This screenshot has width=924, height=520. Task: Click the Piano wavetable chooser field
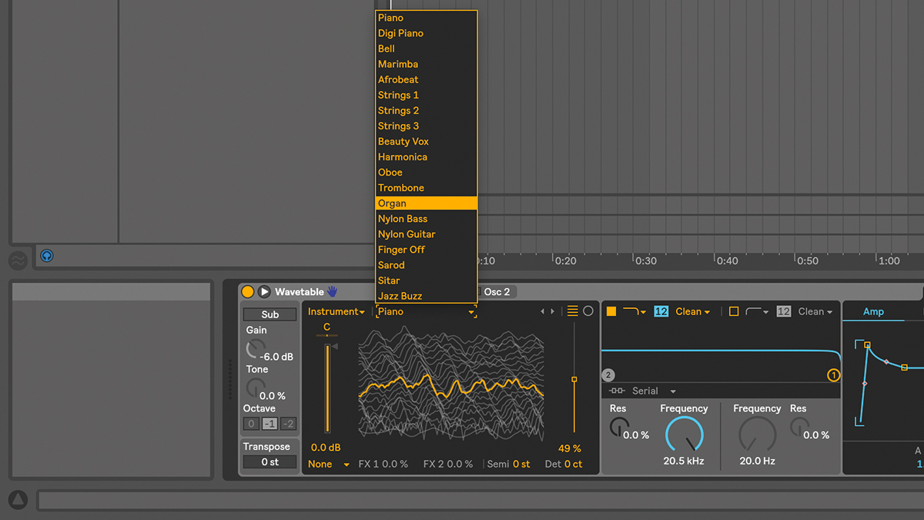[x=426, y=311]
